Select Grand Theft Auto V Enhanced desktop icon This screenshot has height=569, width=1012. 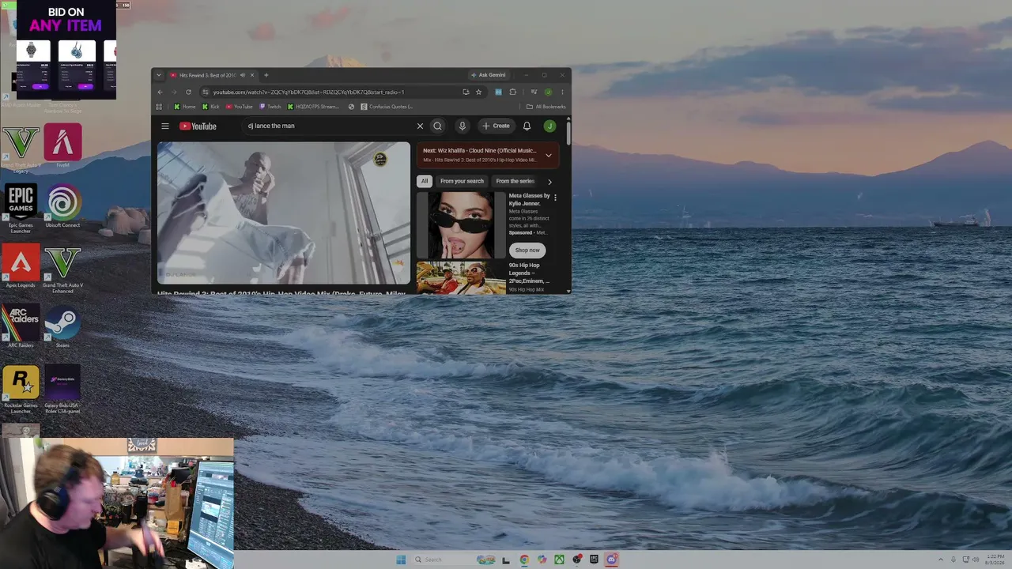click(x=62, y=269)
